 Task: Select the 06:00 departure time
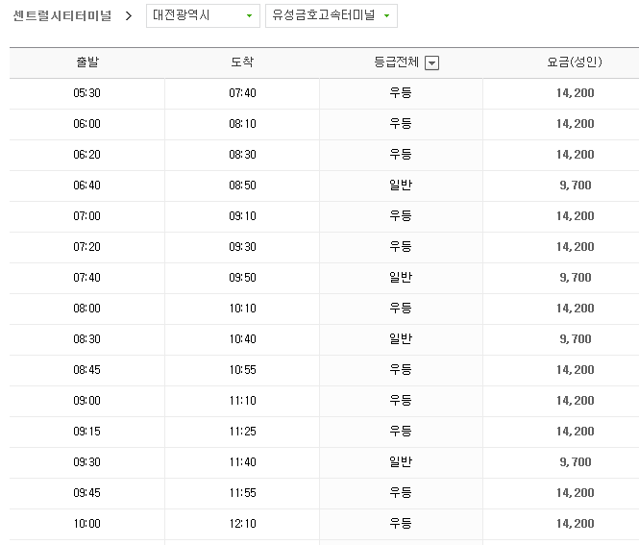(86, 123)
